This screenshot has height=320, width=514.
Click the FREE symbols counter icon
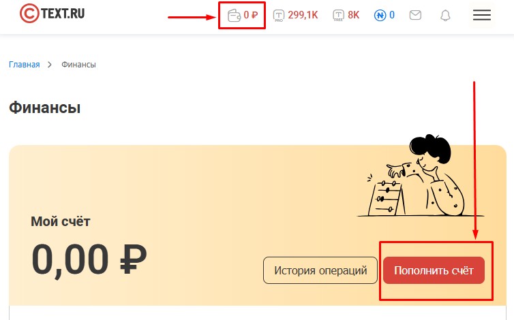coord(338,16)
